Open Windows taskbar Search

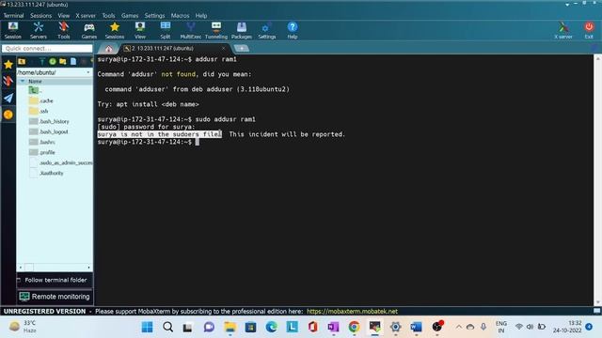[167, 327]
